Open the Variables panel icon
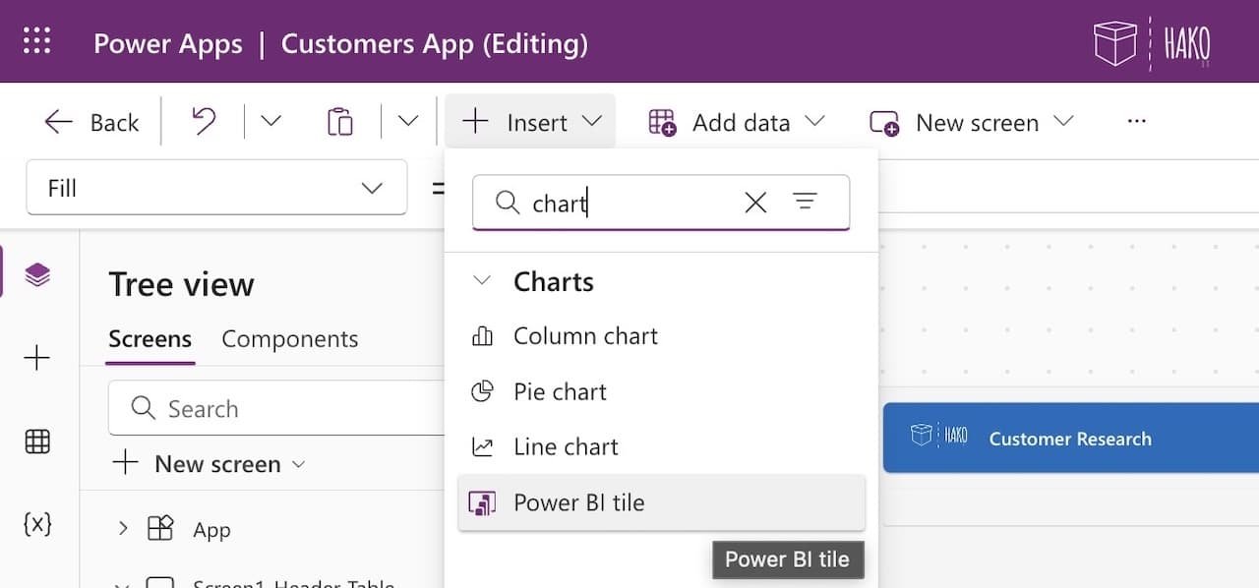1259x588 pixels. click(36, 524)
